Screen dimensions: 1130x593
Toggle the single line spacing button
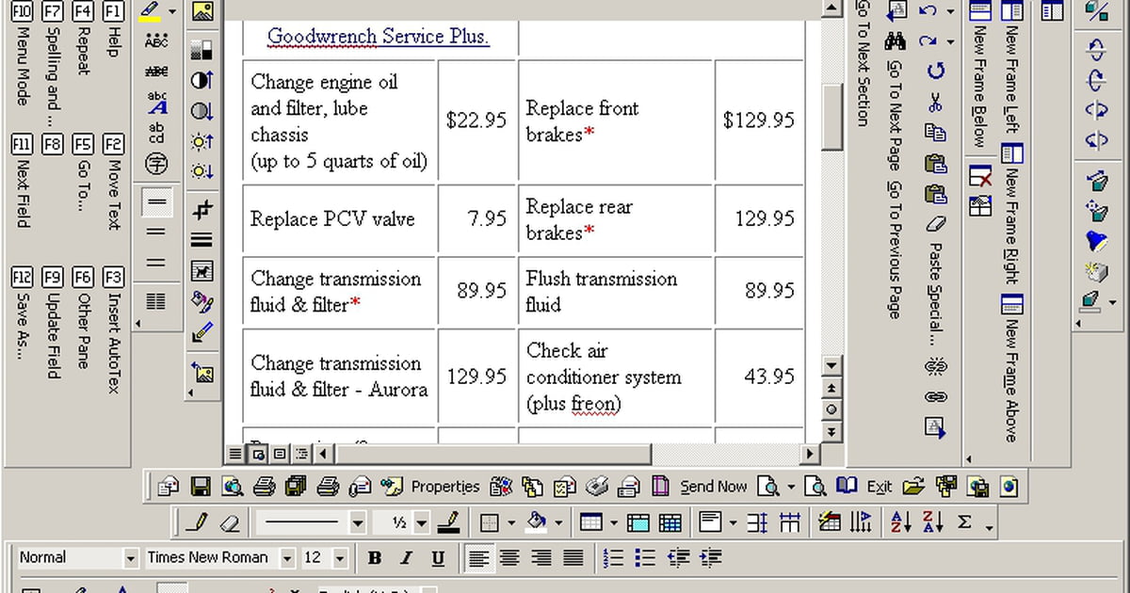[x=156, y=202]
